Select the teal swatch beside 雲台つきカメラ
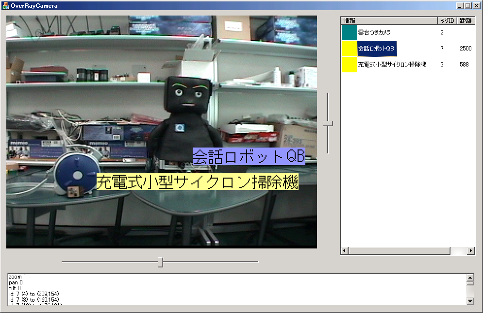 coord(350,33)
